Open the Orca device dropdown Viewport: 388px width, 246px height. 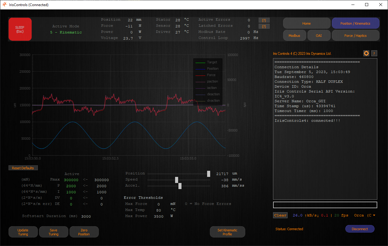tap(365, 215)
